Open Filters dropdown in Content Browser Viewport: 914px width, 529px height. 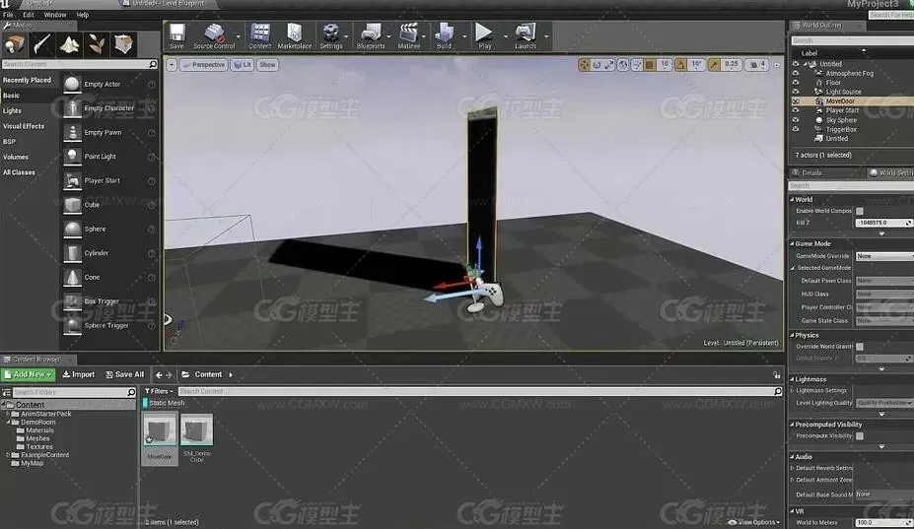[159, 391]
